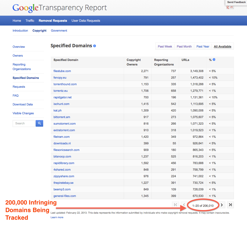The image size is (247, 225).
Task: Click the Learn more link
Action: 57,217
